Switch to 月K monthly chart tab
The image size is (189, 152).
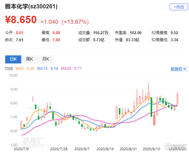click(x=46, y=59)
